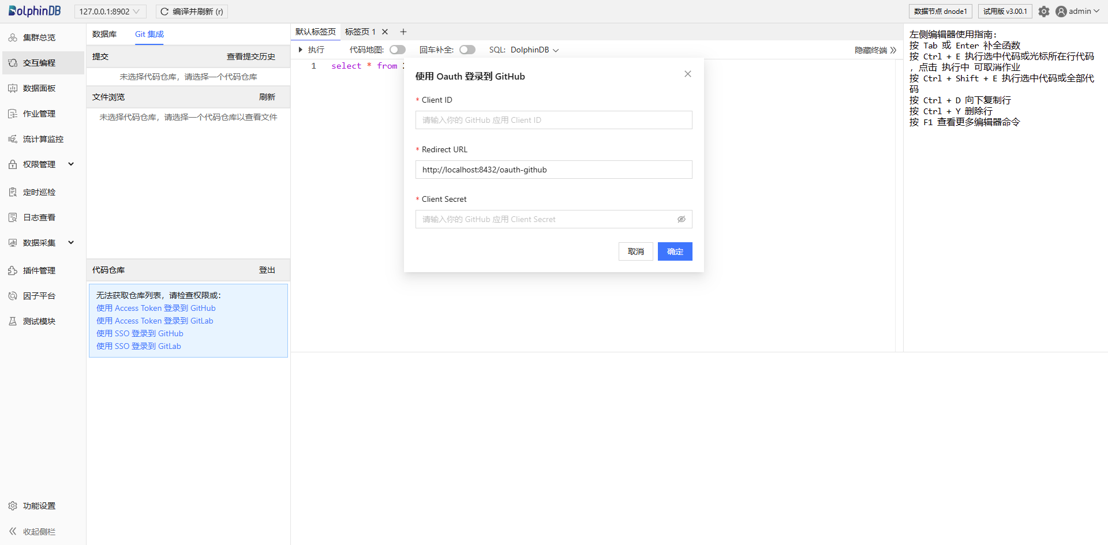Go to 流计算监控 in the sidebar
The image size is (1108, 545).
43,139
